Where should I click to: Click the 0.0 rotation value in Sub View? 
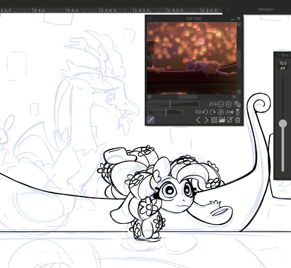[198, 112]
